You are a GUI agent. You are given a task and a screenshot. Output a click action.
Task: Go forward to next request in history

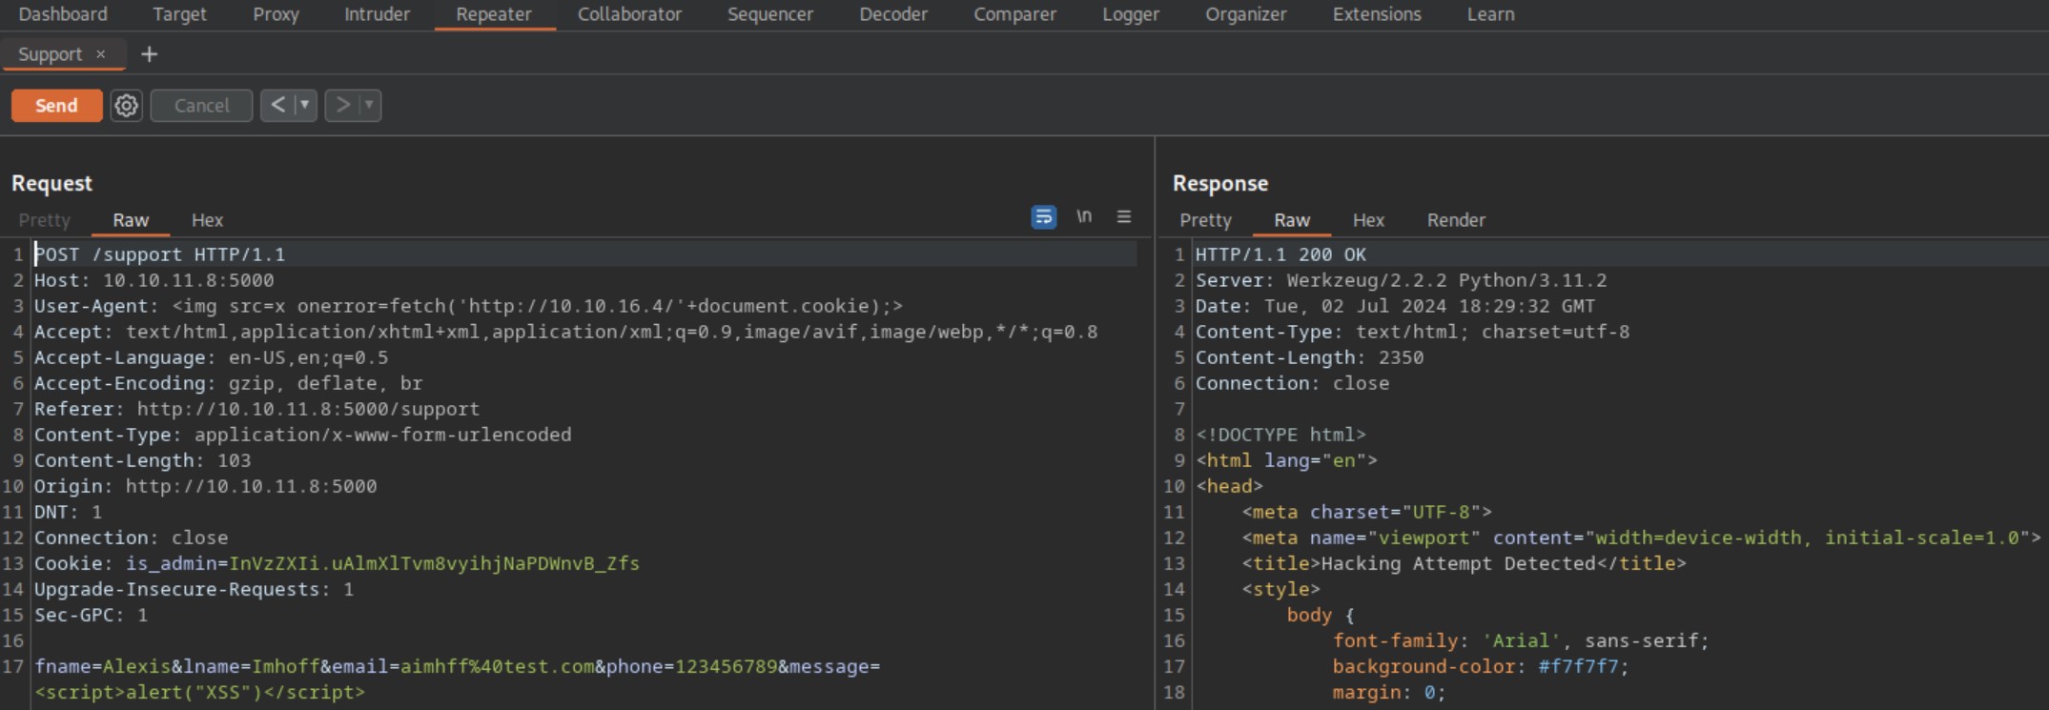point(342,105)
